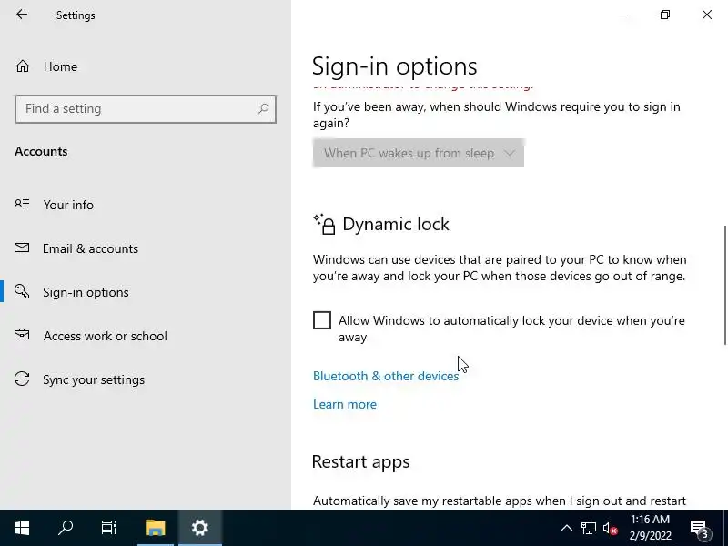Click the Accounts category label
Image resolution: width=728 pixels, height=546 pixels.
click(x=41, y=151)
